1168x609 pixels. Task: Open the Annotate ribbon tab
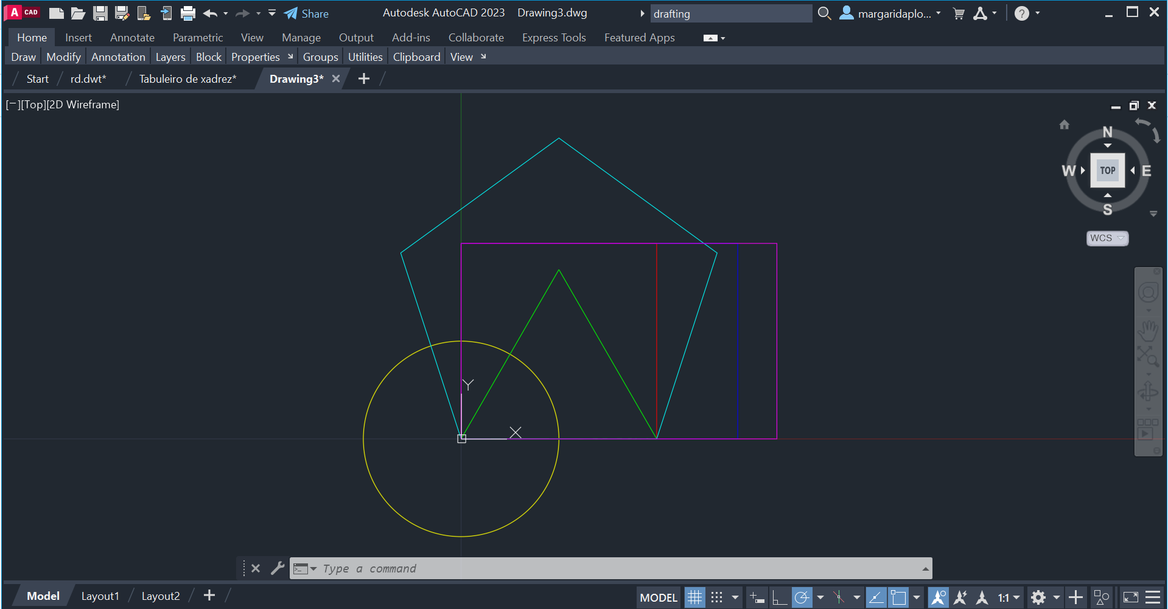[132, 38]
